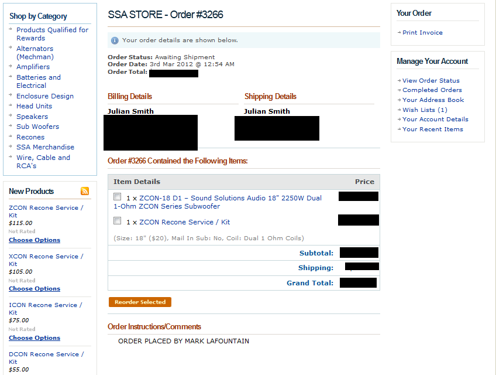Image resolution: width=496 pixels, height=375 pixels.
Task: Click the RSS feed icon beside New Products
Action: 85,191
